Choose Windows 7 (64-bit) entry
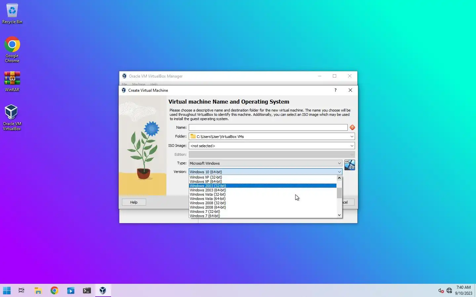Viewport: 476px width, 297px height. click(263, 216)
